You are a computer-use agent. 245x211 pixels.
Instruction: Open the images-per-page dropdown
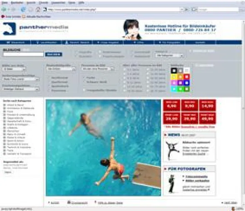14,69
